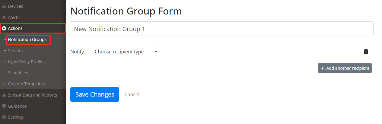
Task: Click the Settings gear icon
Action: (4, 117)
